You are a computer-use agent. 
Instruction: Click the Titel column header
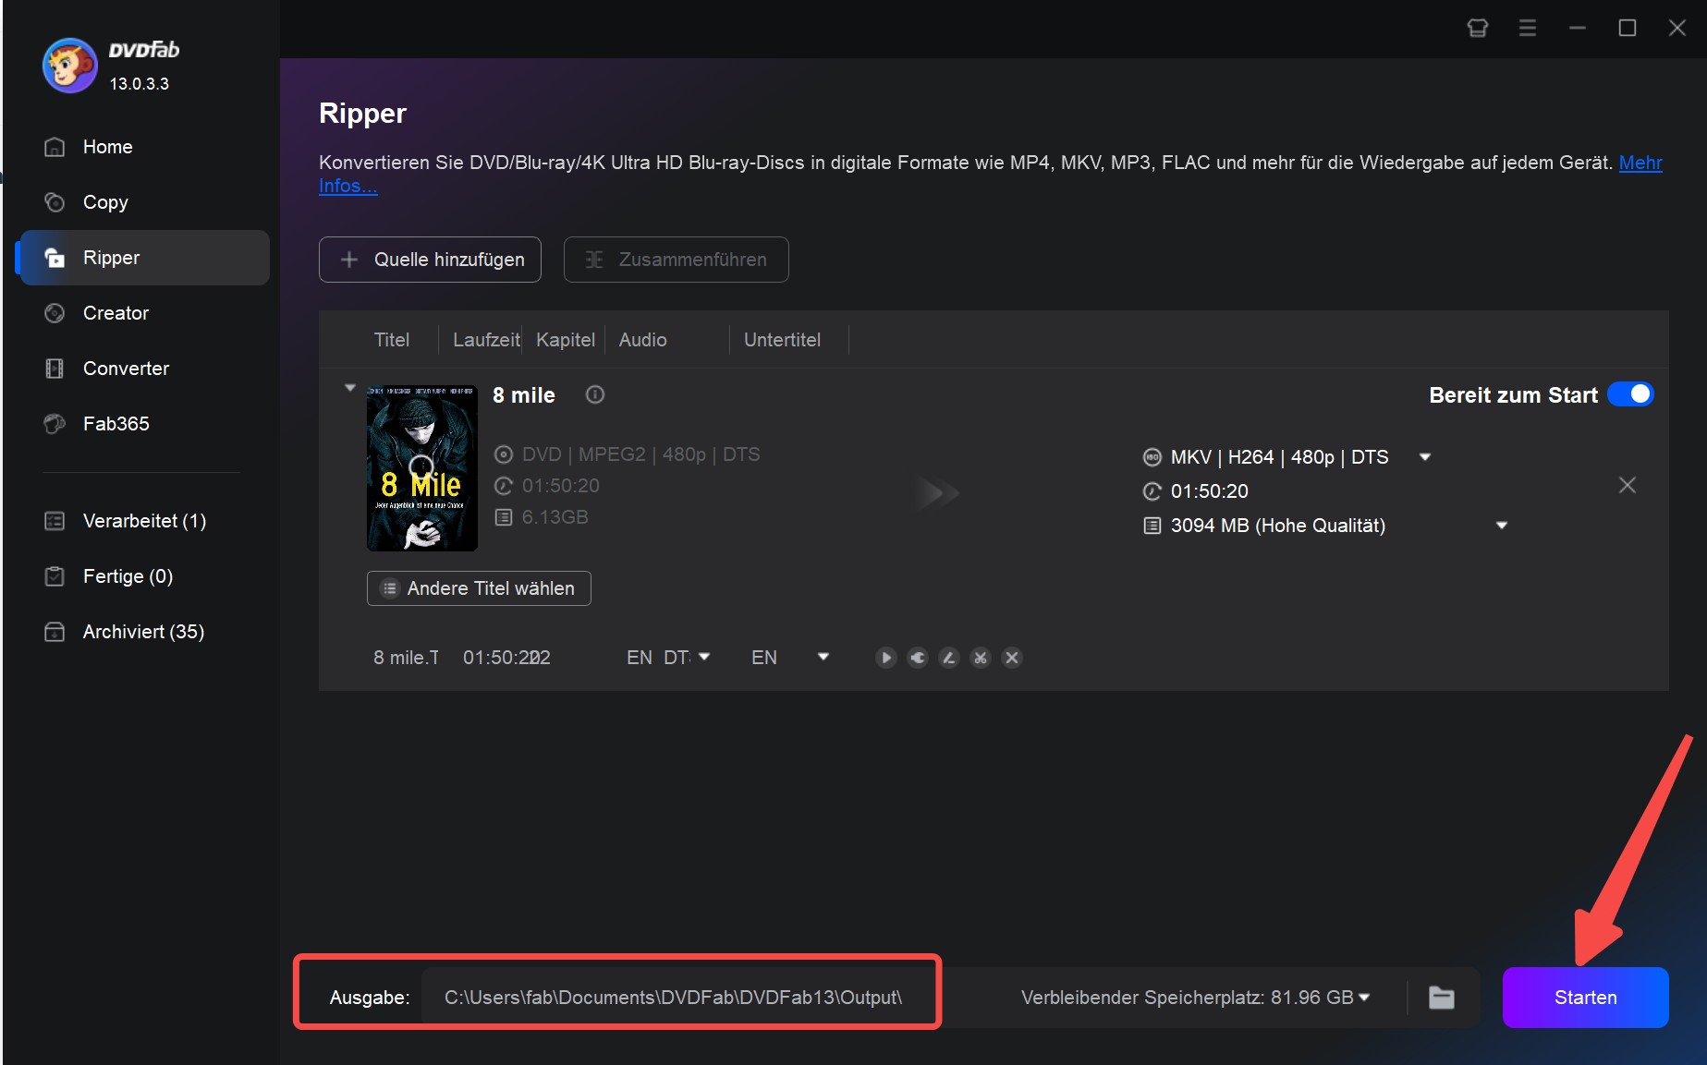point(391,340)
